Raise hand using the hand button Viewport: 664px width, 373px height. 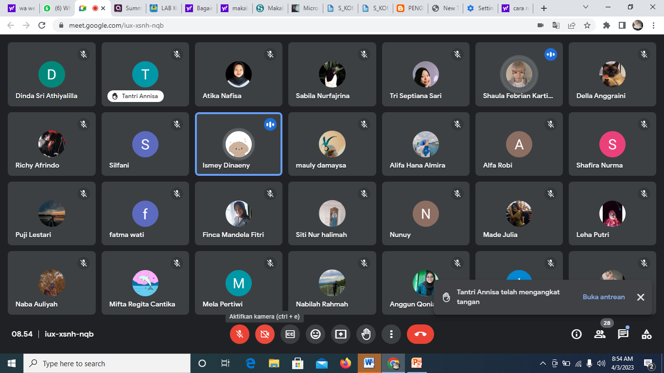(366, 334)
